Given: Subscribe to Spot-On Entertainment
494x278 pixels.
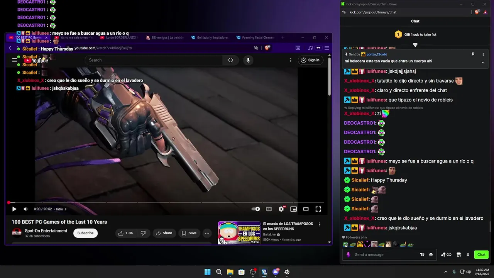Looking at the screenshot, I should pos(85,233).
